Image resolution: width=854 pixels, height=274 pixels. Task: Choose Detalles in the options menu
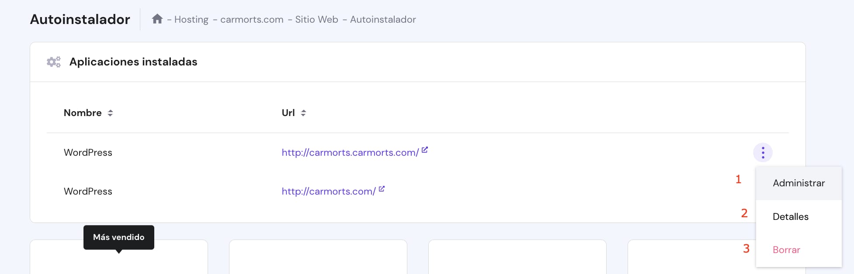click(x=790, y=217)
